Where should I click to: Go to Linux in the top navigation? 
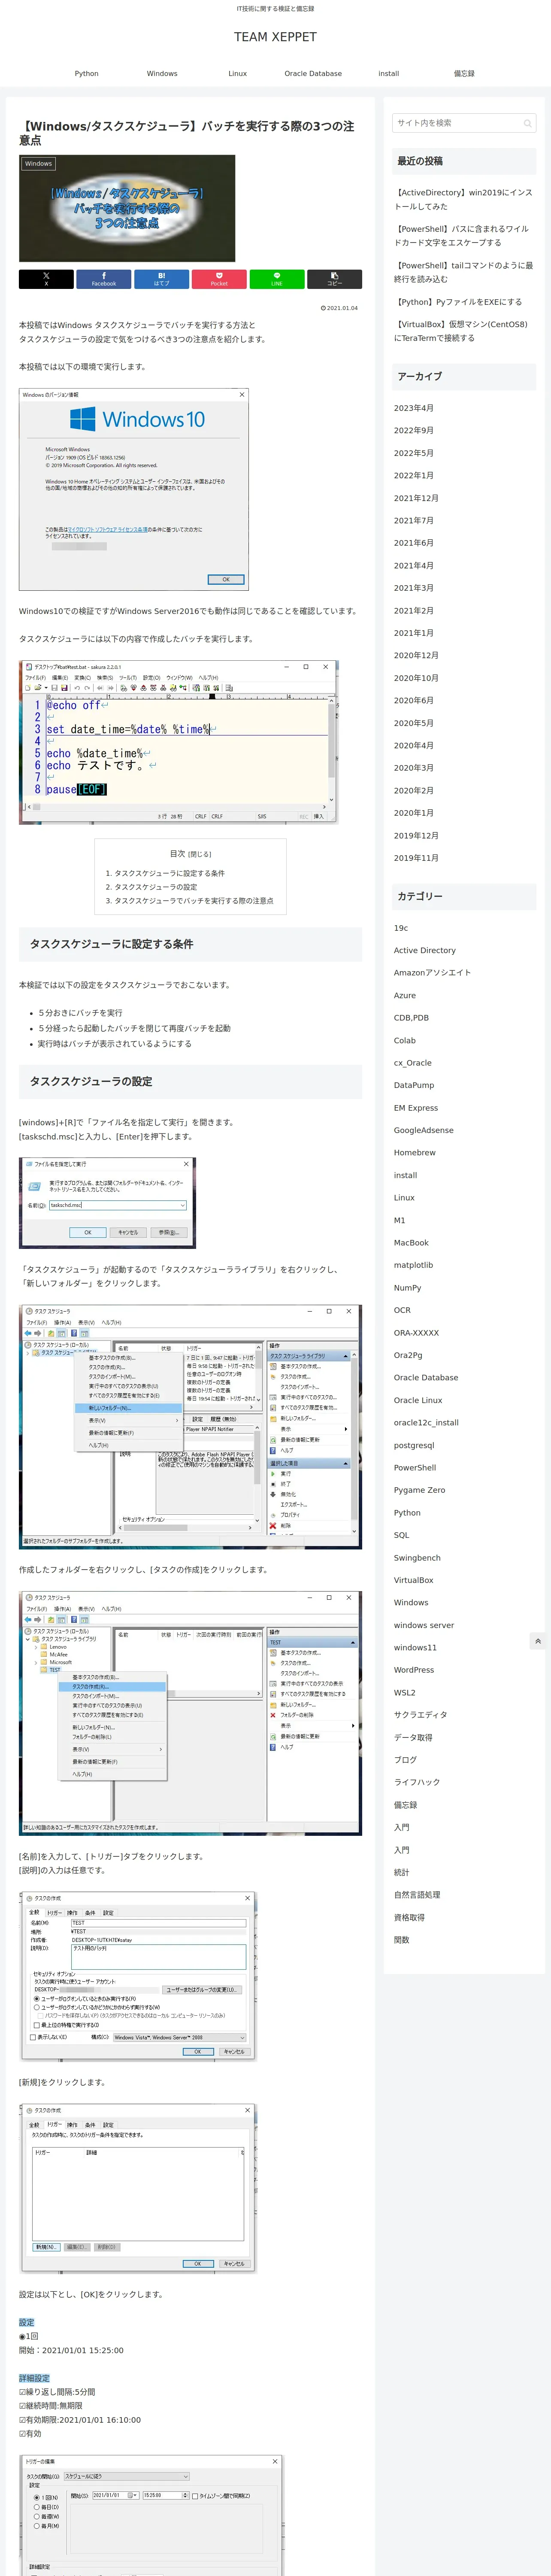click(x=237, y=74)
